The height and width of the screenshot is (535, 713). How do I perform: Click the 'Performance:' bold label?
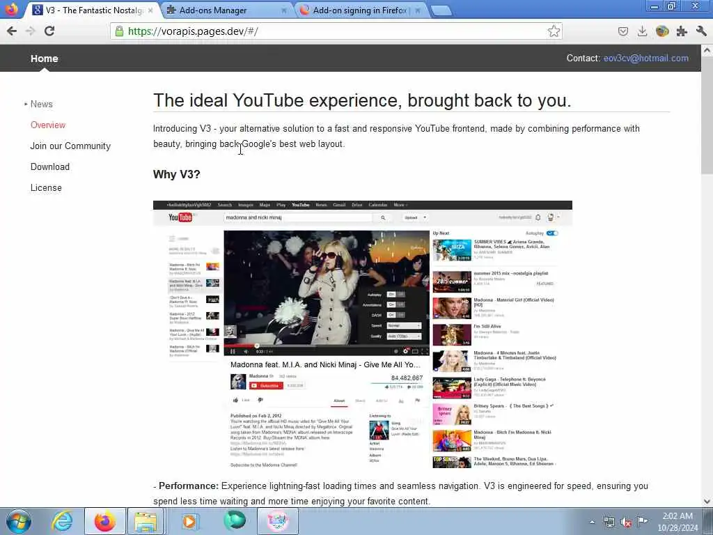[x=189, y=486]
